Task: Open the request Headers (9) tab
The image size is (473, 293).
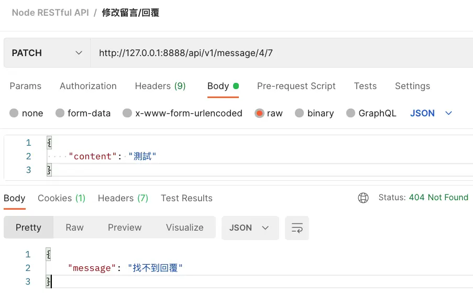Action: point(160,86)
